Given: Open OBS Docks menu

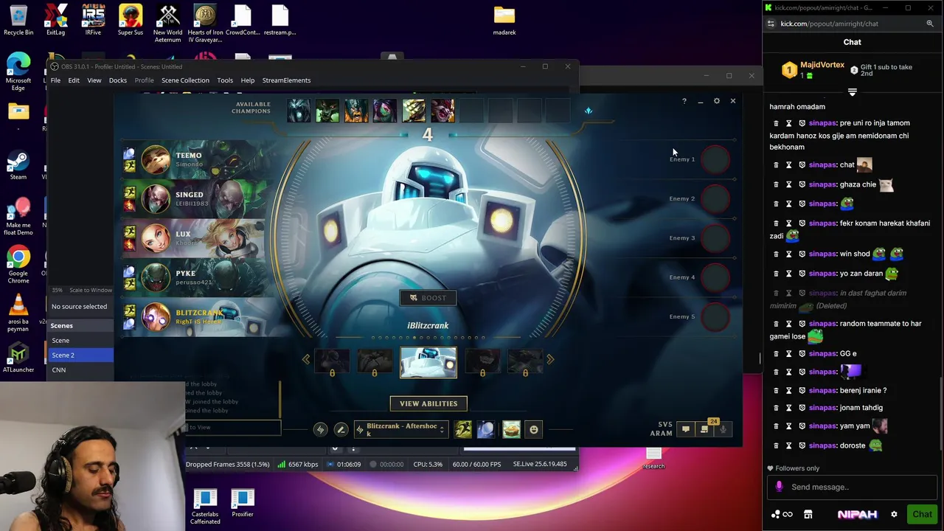Looking at the screenshot, I should pos(118,80).
